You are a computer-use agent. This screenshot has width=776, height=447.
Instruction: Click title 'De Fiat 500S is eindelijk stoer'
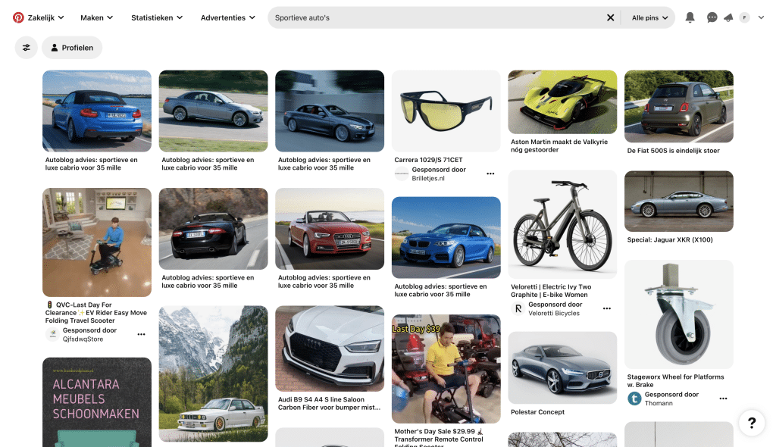click(x=673, y=151)
